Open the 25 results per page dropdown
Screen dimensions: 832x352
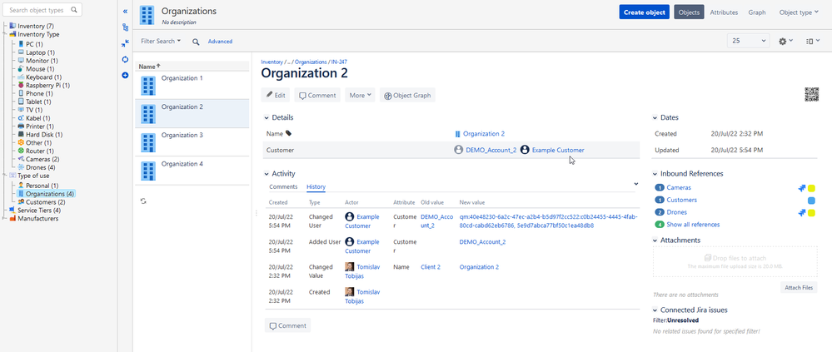tap(748, 41)
